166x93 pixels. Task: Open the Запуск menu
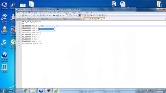tap(74, 13)
